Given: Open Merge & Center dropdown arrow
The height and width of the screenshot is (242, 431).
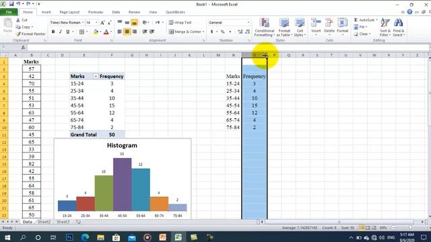Looking at the screenshot, I should (x=203, y=32).
